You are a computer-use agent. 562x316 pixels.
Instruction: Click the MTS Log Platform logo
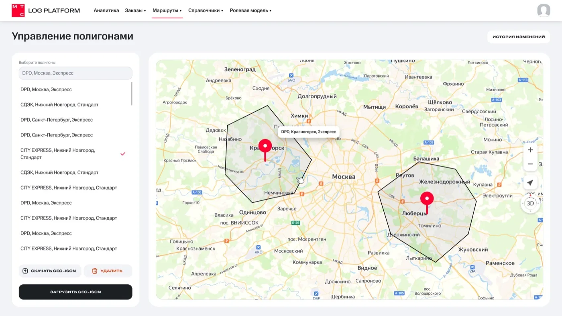coord(46,10)
